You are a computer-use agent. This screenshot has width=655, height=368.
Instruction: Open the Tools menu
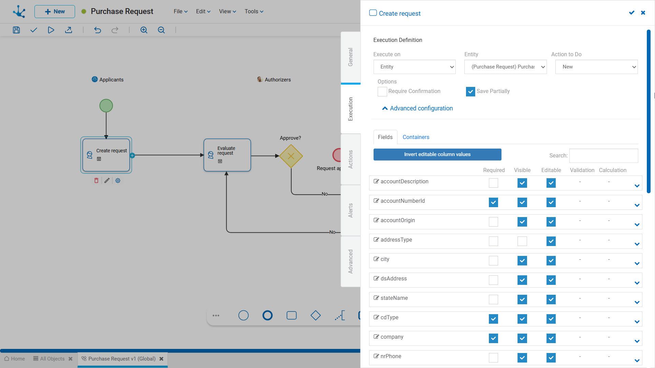coord(254,11)
